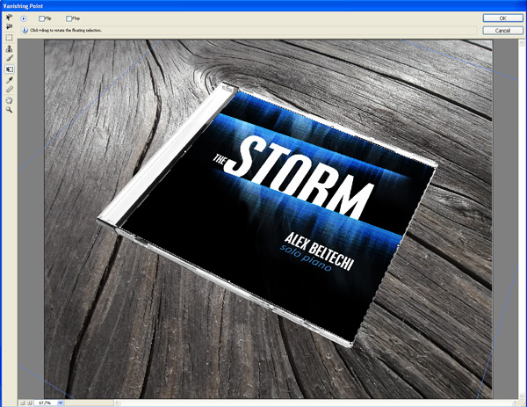The width and height of the screenshot is (527, 407).
Task: Select the Edit Plane tool
Action: click(x=9, y=18)
